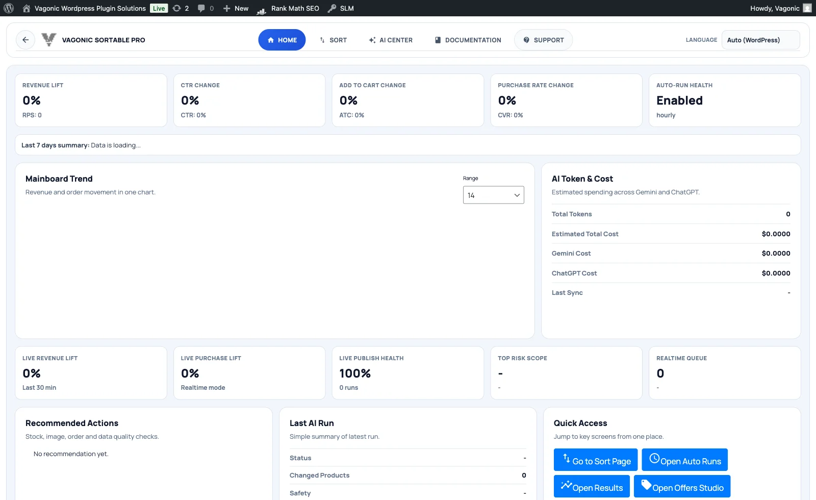Click the plus icon beside New

[227, 8]
